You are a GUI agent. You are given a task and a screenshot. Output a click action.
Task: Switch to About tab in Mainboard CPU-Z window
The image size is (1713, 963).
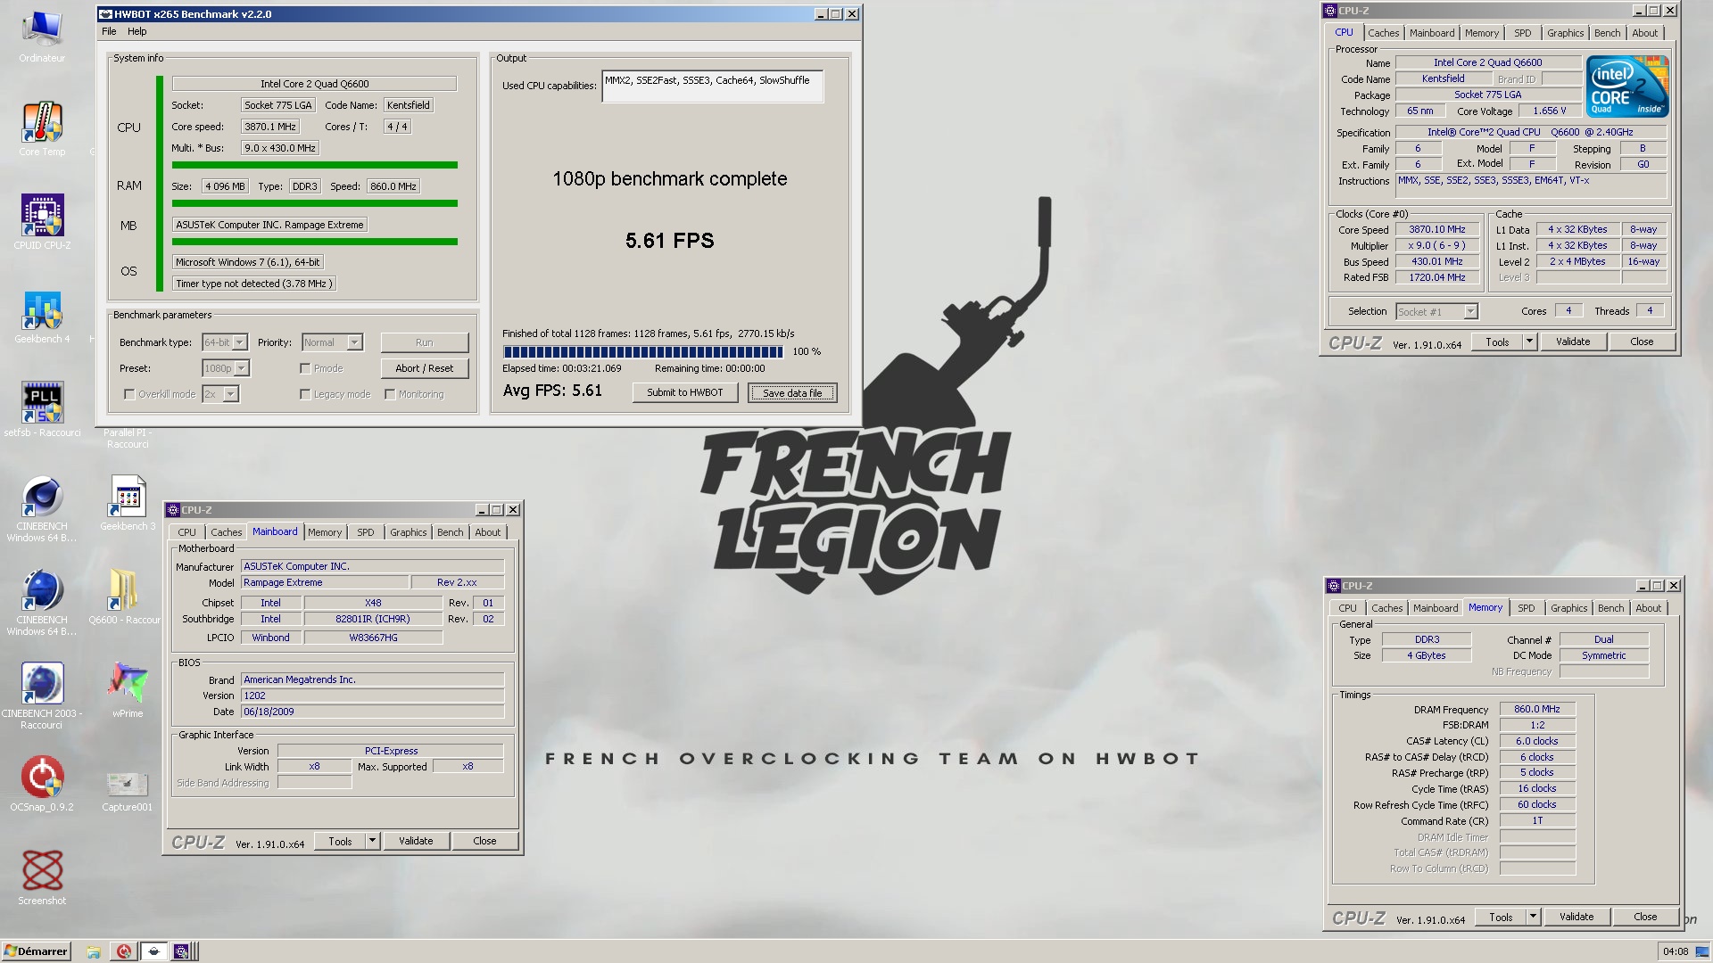click(487, 532)
